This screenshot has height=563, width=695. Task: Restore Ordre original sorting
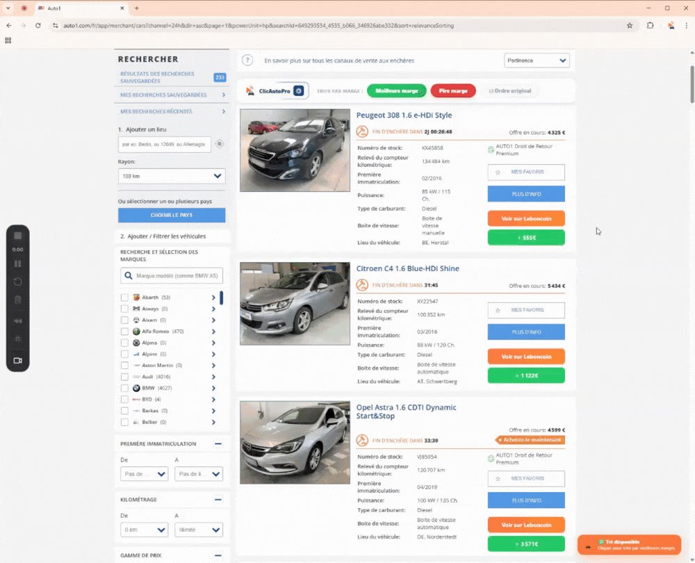point(509,91)
